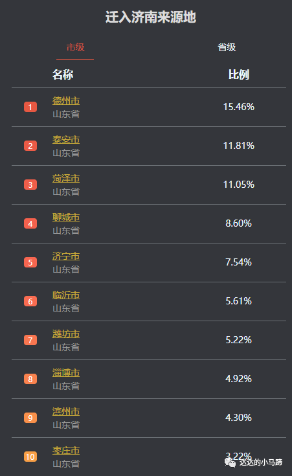Image resolution: width=292 pixels, height=476 pixels.
Task: Open the 菏泽市 link
Action: tap(66, 179)
